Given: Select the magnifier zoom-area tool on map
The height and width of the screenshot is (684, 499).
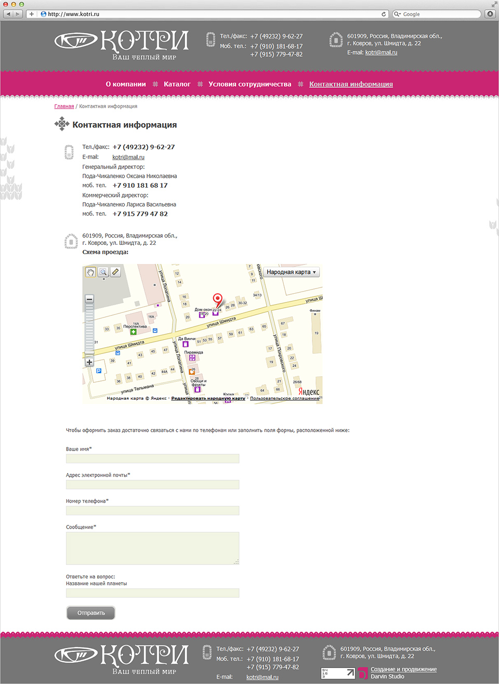Looking at the screenshot, I should click(x=103, y=272).
